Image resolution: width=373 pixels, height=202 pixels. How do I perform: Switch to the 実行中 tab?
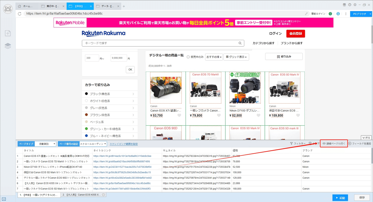point(53,6)
